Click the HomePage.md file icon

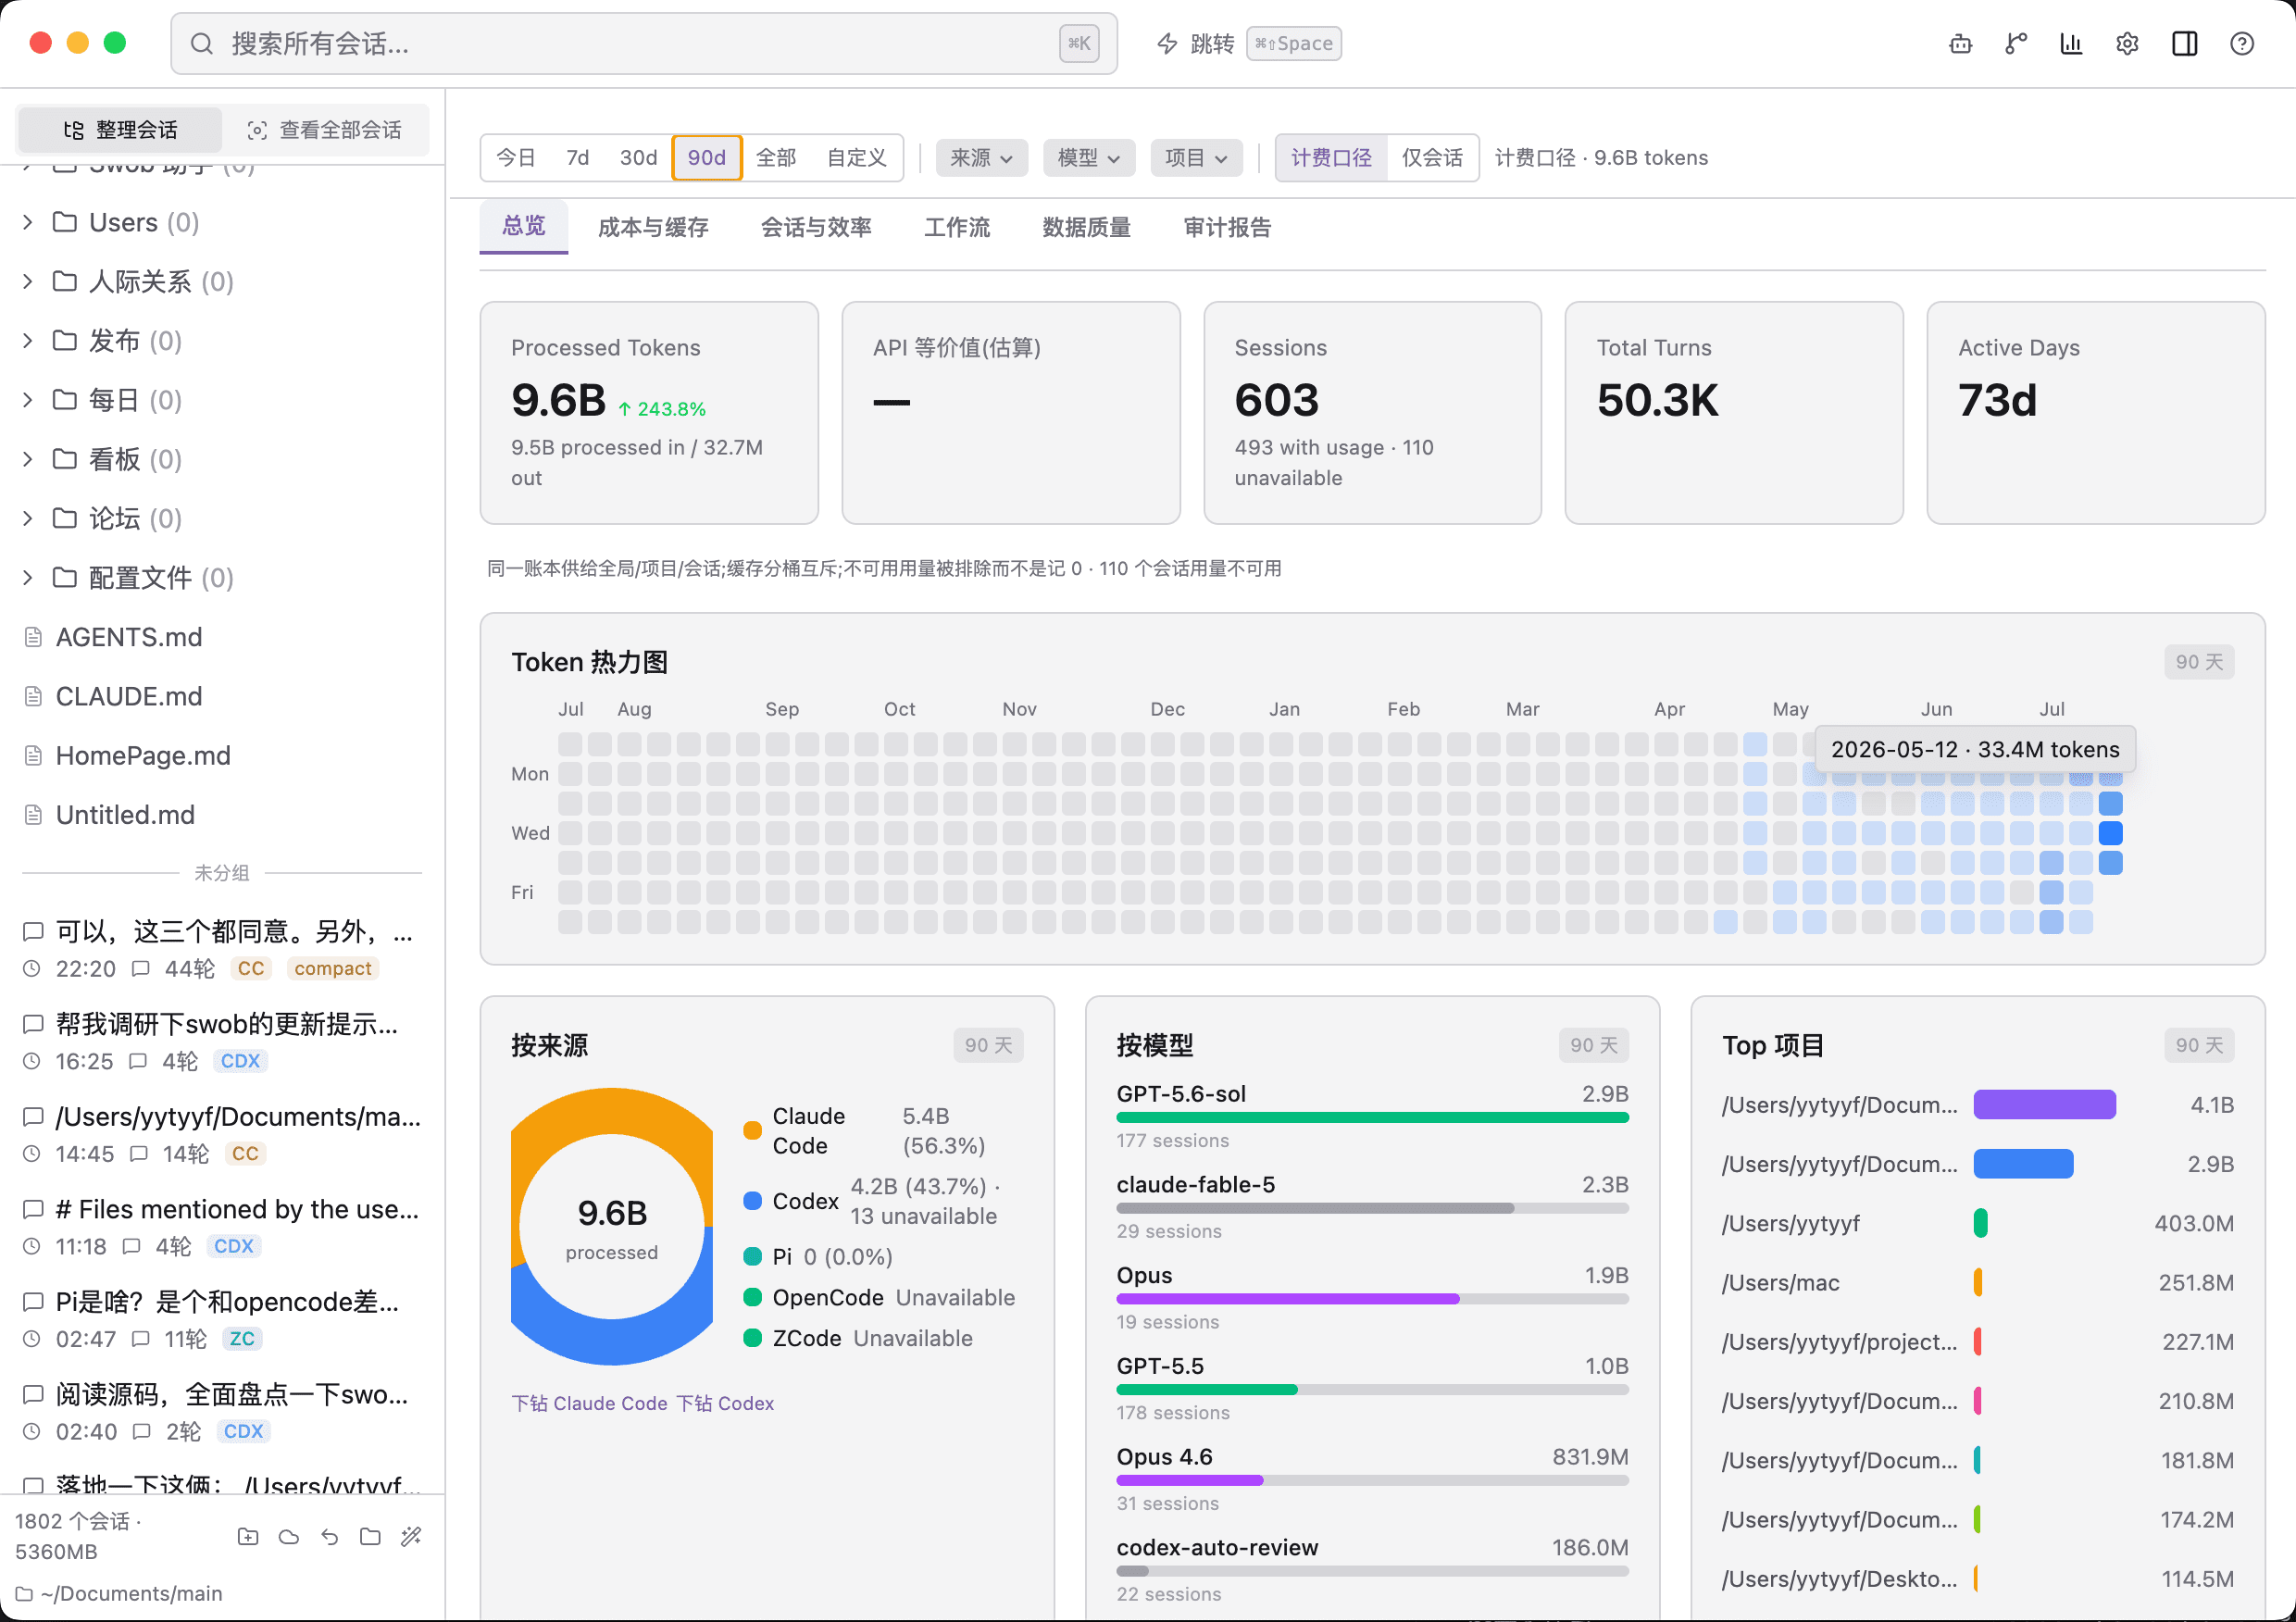click(x=33, y=755)
